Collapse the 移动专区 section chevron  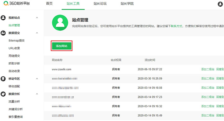tap(37, 79)
